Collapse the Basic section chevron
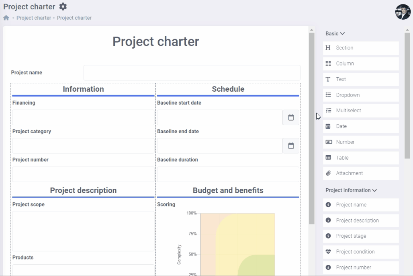This screenshot has height=276, width=413. click(342, 34)
